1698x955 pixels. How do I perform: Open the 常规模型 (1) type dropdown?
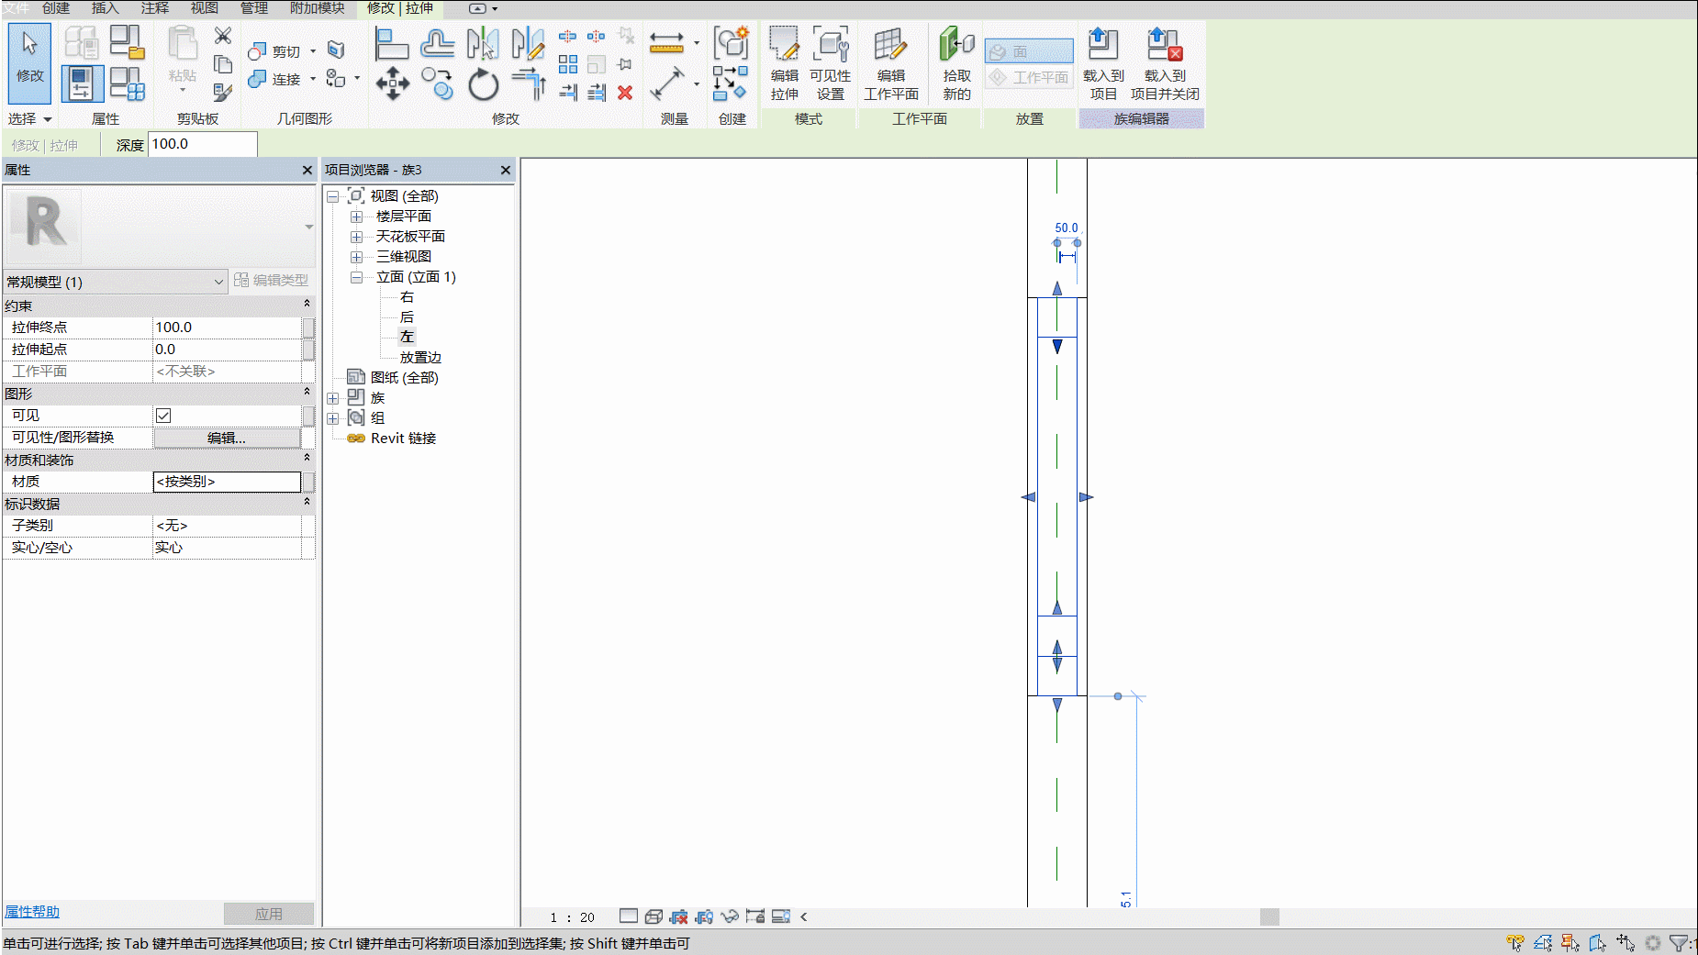click(x=115, y=282)
